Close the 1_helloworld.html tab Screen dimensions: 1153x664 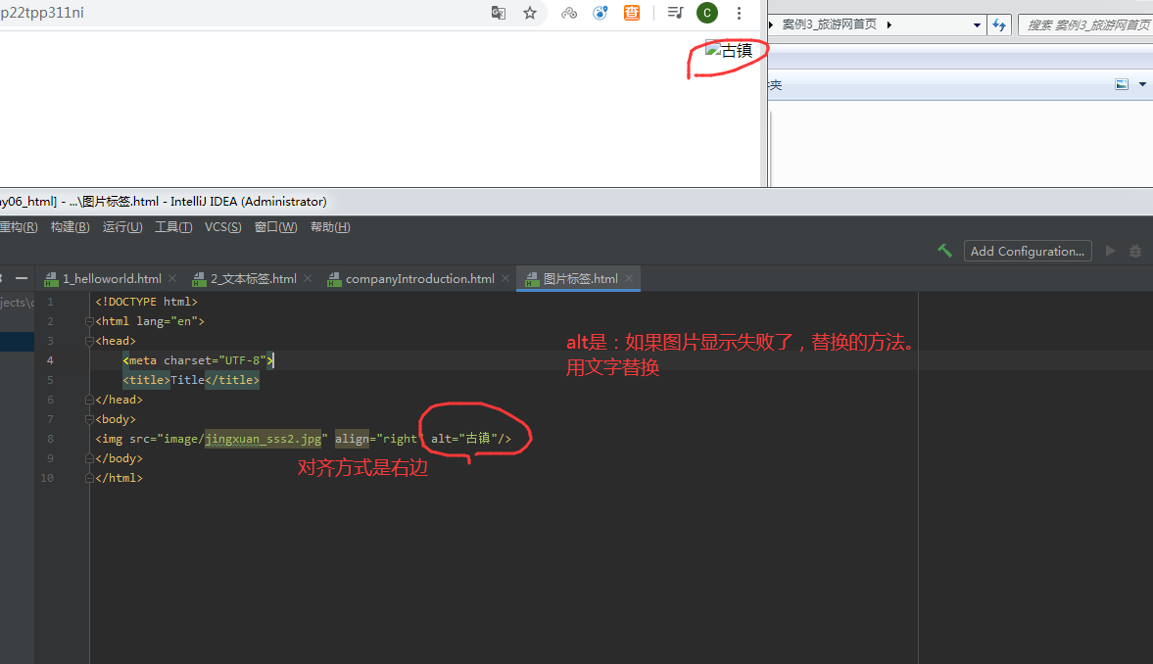pyautogui.click(x=172, y=279)
